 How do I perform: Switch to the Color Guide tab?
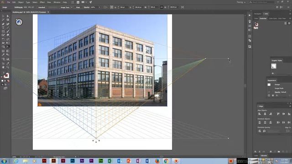pos(273,19)
